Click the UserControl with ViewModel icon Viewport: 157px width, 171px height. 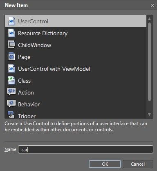(11, 68)
